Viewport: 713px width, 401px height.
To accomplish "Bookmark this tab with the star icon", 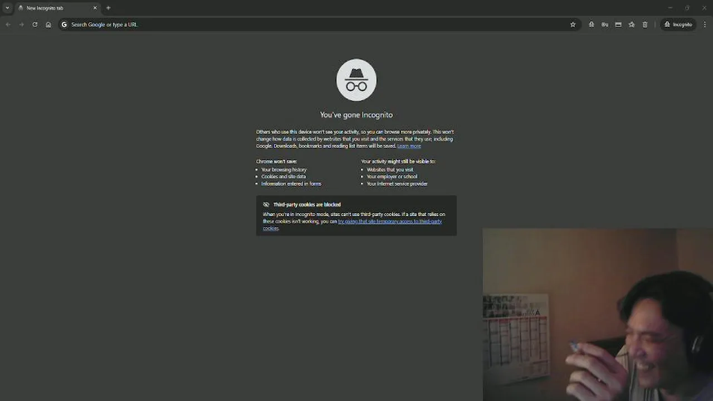I will [573, 25].
